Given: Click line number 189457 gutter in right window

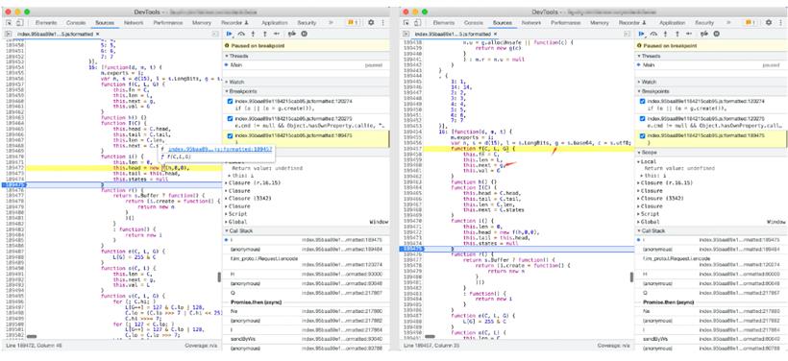Looking at the screenshot, I should click(410, 149).
